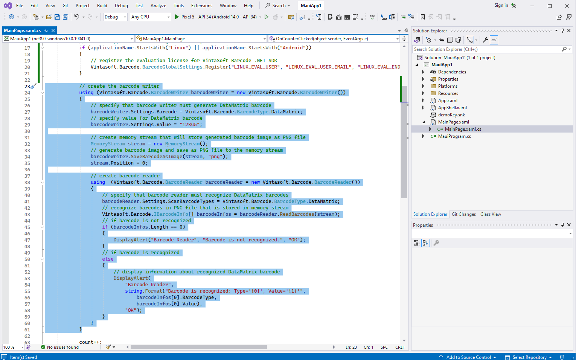The width and height of the screenshot is (576, 360).
Task: Click the Categorized view icon in Properties panel
Action: (417, 243)
